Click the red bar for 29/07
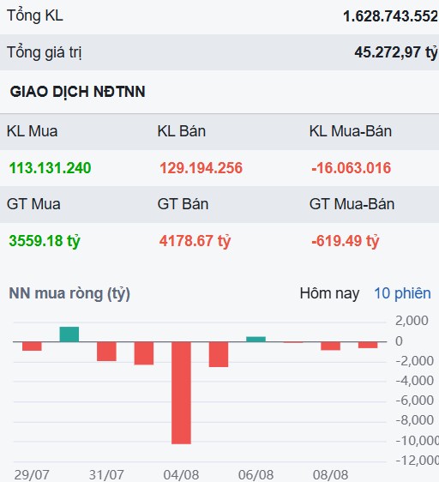 (32, 346)
